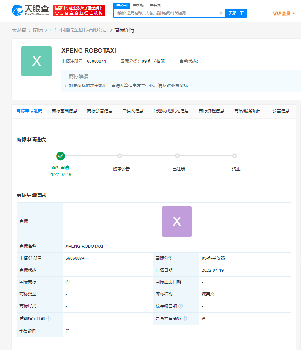Open the purple X trademark image in the table
Image resolution: width=301 pixels, height=350 pixels.
tap(177, 222)
